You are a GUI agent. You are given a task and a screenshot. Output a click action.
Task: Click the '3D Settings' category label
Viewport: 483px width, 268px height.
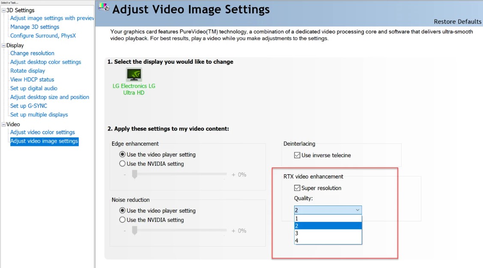pyautogui.click(x=20, y=10)
